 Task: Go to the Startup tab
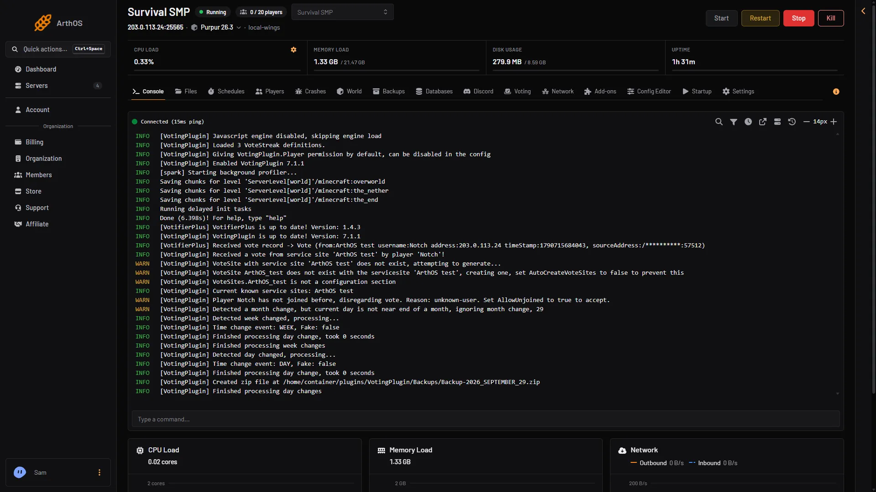697,92
